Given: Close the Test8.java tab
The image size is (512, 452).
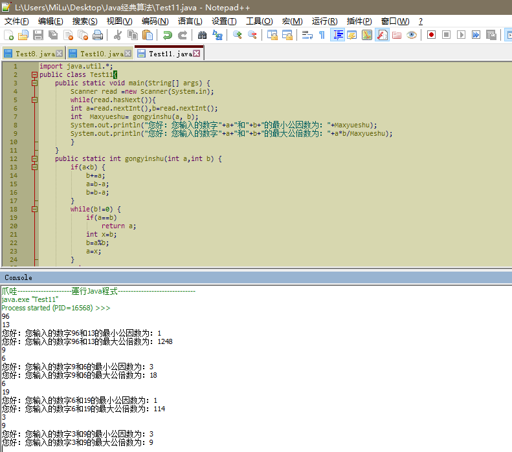Looking at the screenshot, I should 59,54.
